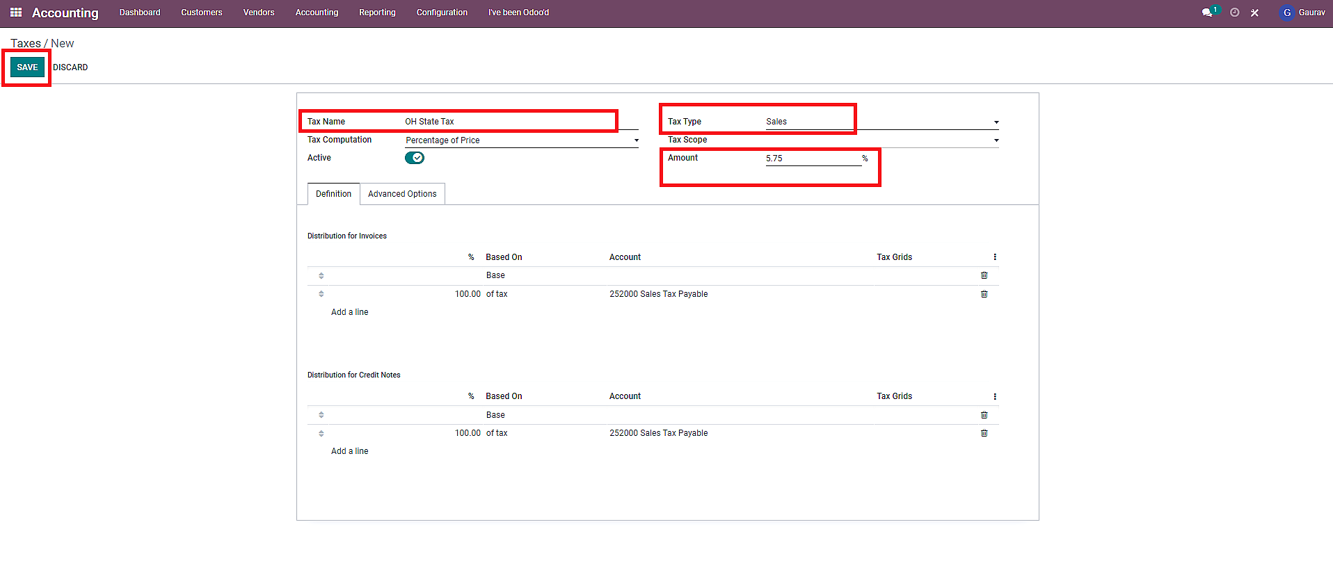
Task: Click Account column header in Invoices table
Action: [625, 257]
